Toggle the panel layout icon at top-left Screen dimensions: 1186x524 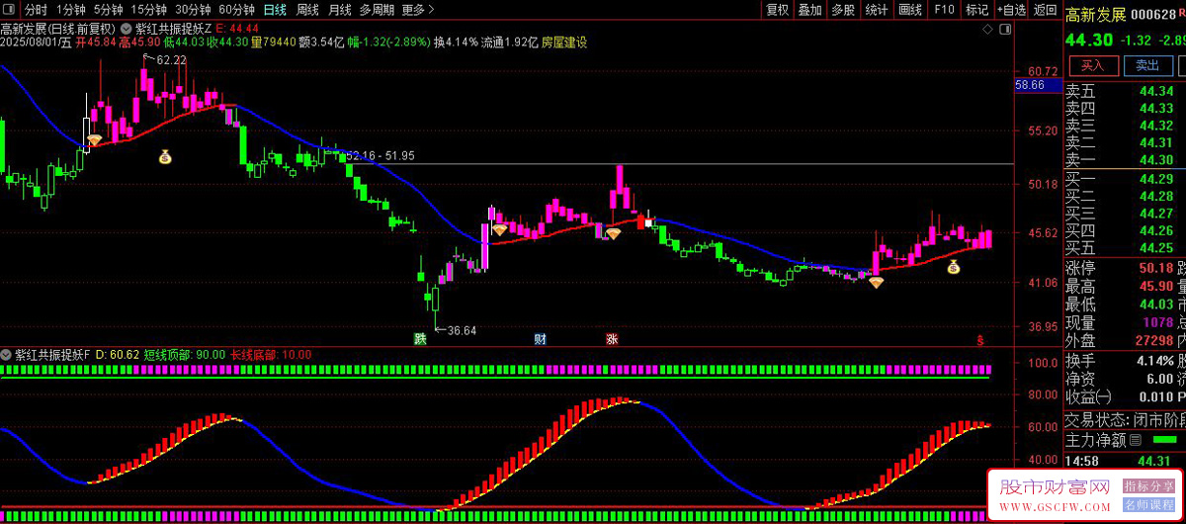point(10,10)
